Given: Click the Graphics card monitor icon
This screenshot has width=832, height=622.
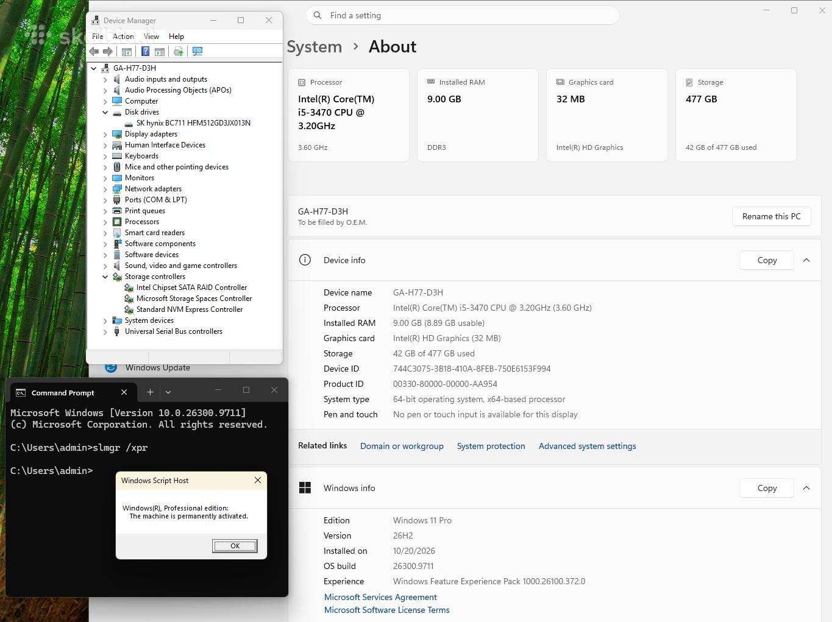Looking at the screenshot, I should tap(560, 82).
